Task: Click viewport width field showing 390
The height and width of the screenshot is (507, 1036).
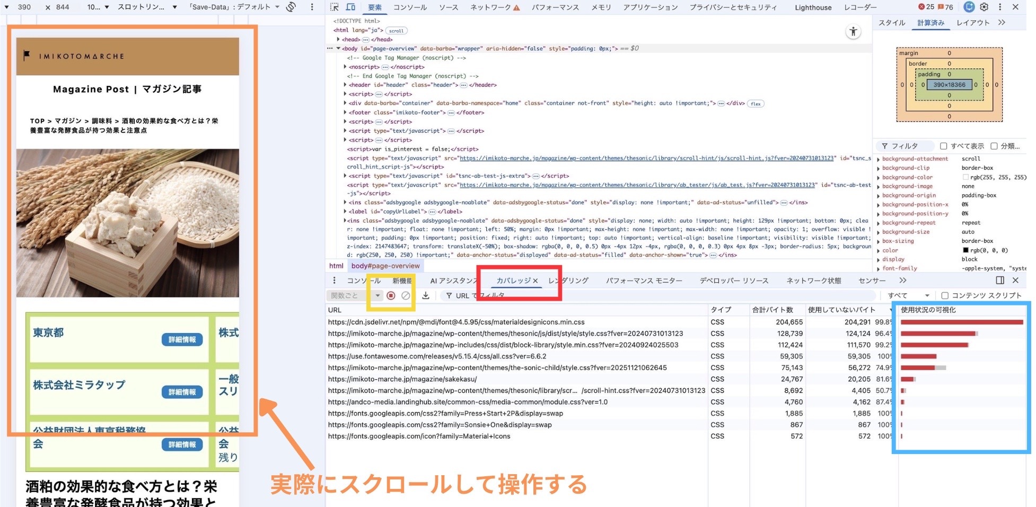Action: 24,7
